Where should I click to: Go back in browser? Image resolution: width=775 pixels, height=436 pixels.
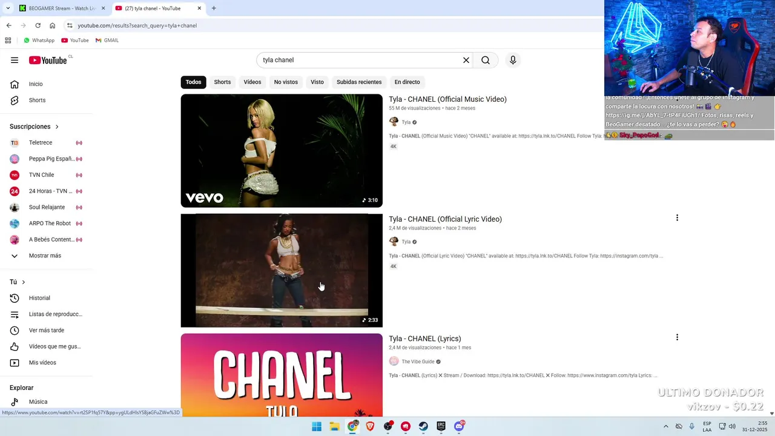8,25
